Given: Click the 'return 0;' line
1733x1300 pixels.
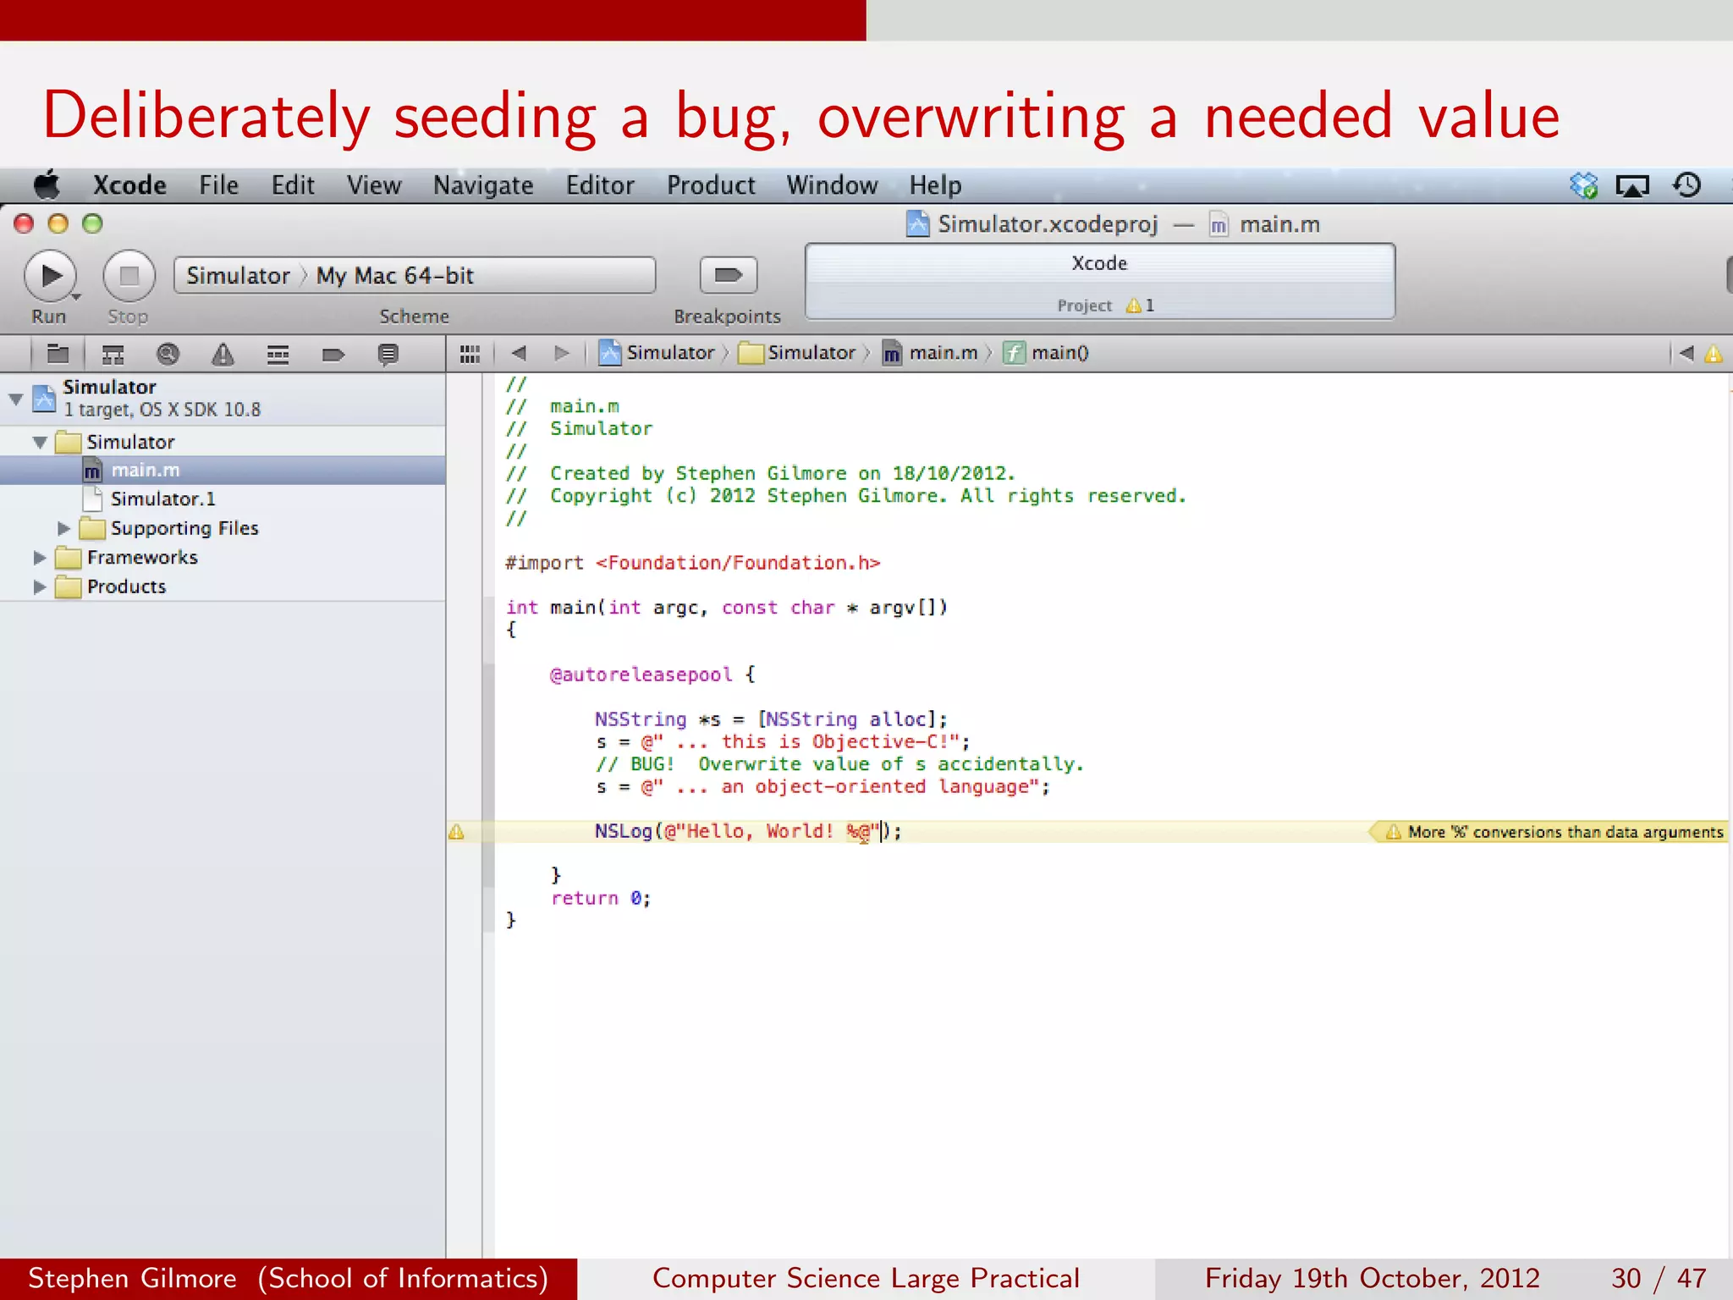Looking at the screenshot, I should [x=601, y=898].
